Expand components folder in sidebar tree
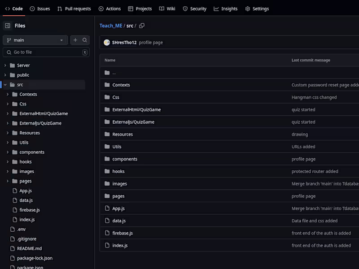The width and height of the screenshot is (359, 269). pos(8,152)
